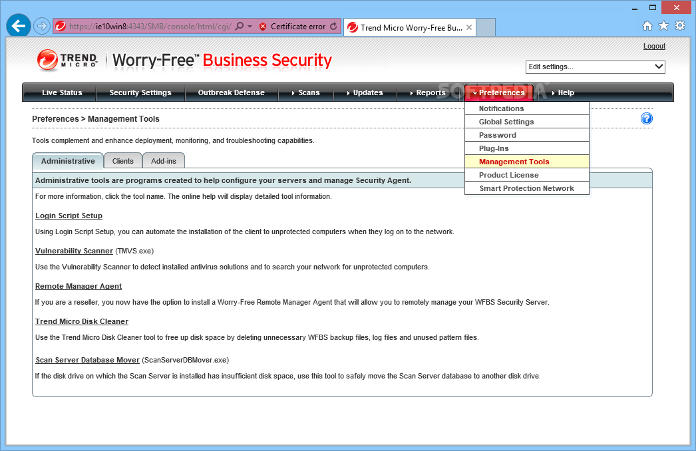Select Management Tools menu entry
The height and width of the screenshot is (451, 696).
527,162
